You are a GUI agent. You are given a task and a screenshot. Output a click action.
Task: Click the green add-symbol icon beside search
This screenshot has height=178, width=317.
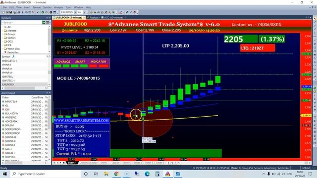tap(44, 22)
